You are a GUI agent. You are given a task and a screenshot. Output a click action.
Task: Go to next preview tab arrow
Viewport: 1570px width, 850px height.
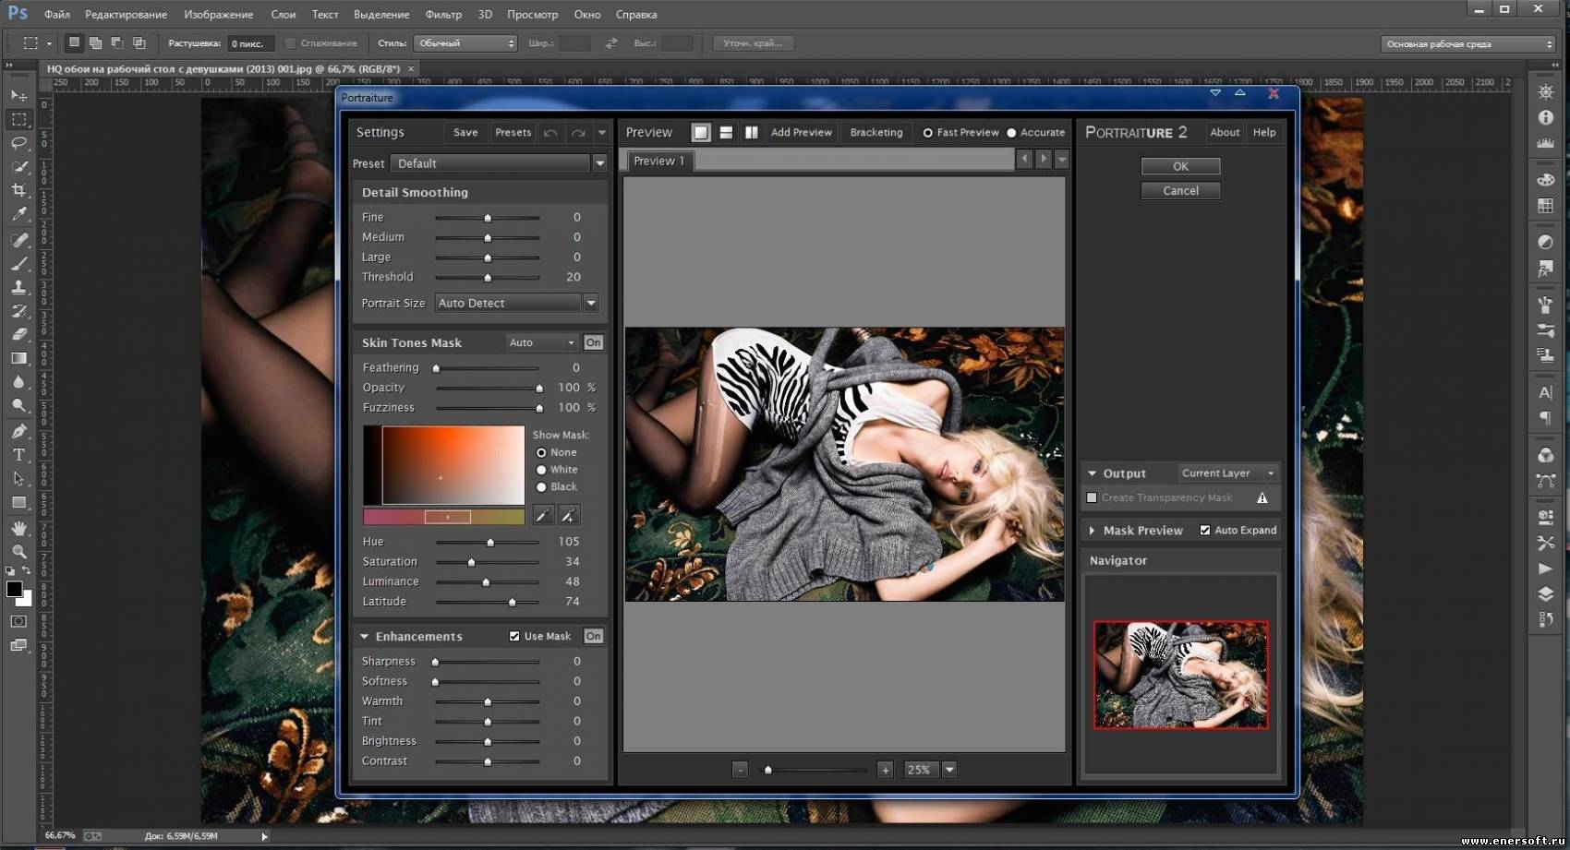click(x=1044, y=160)
